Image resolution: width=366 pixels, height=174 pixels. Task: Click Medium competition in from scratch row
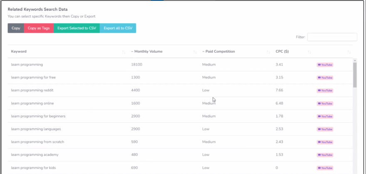click(x=209, y=142)
